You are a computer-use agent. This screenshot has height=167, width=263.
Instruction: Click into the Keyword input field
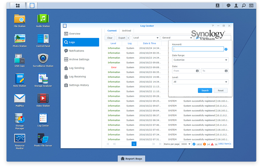(198, 49)
